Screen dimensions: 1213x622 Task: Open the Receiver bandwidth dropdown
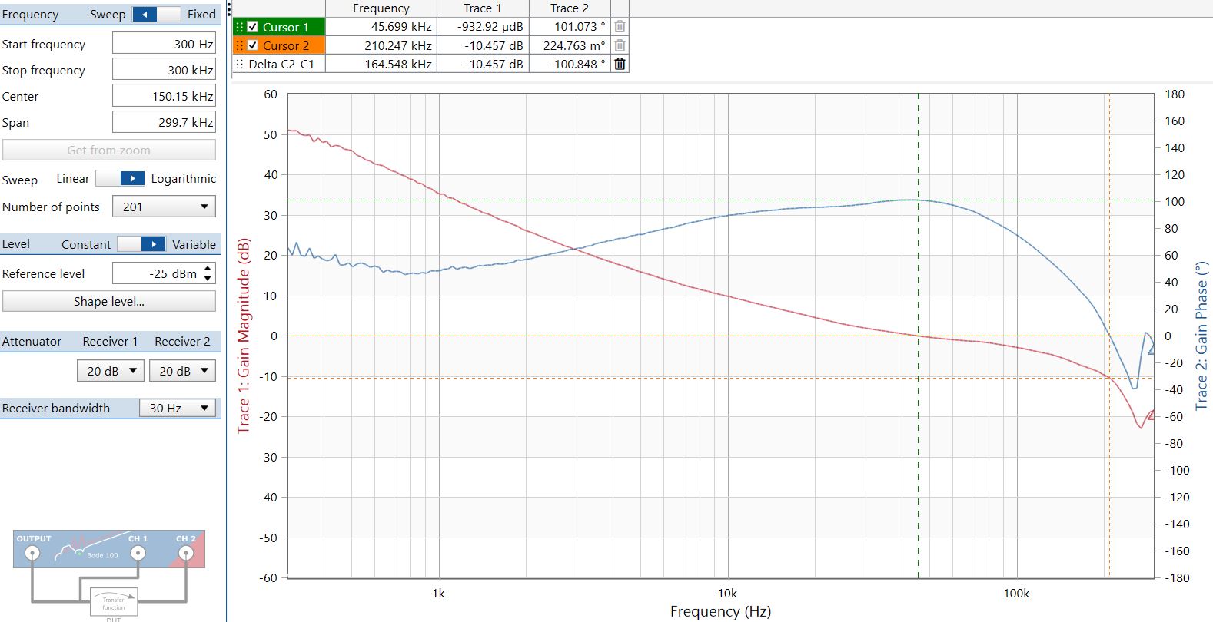point(178,408)
